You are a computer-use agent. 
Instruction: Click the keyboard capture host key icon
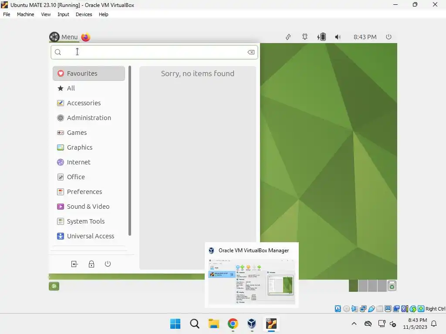[421, 309]
